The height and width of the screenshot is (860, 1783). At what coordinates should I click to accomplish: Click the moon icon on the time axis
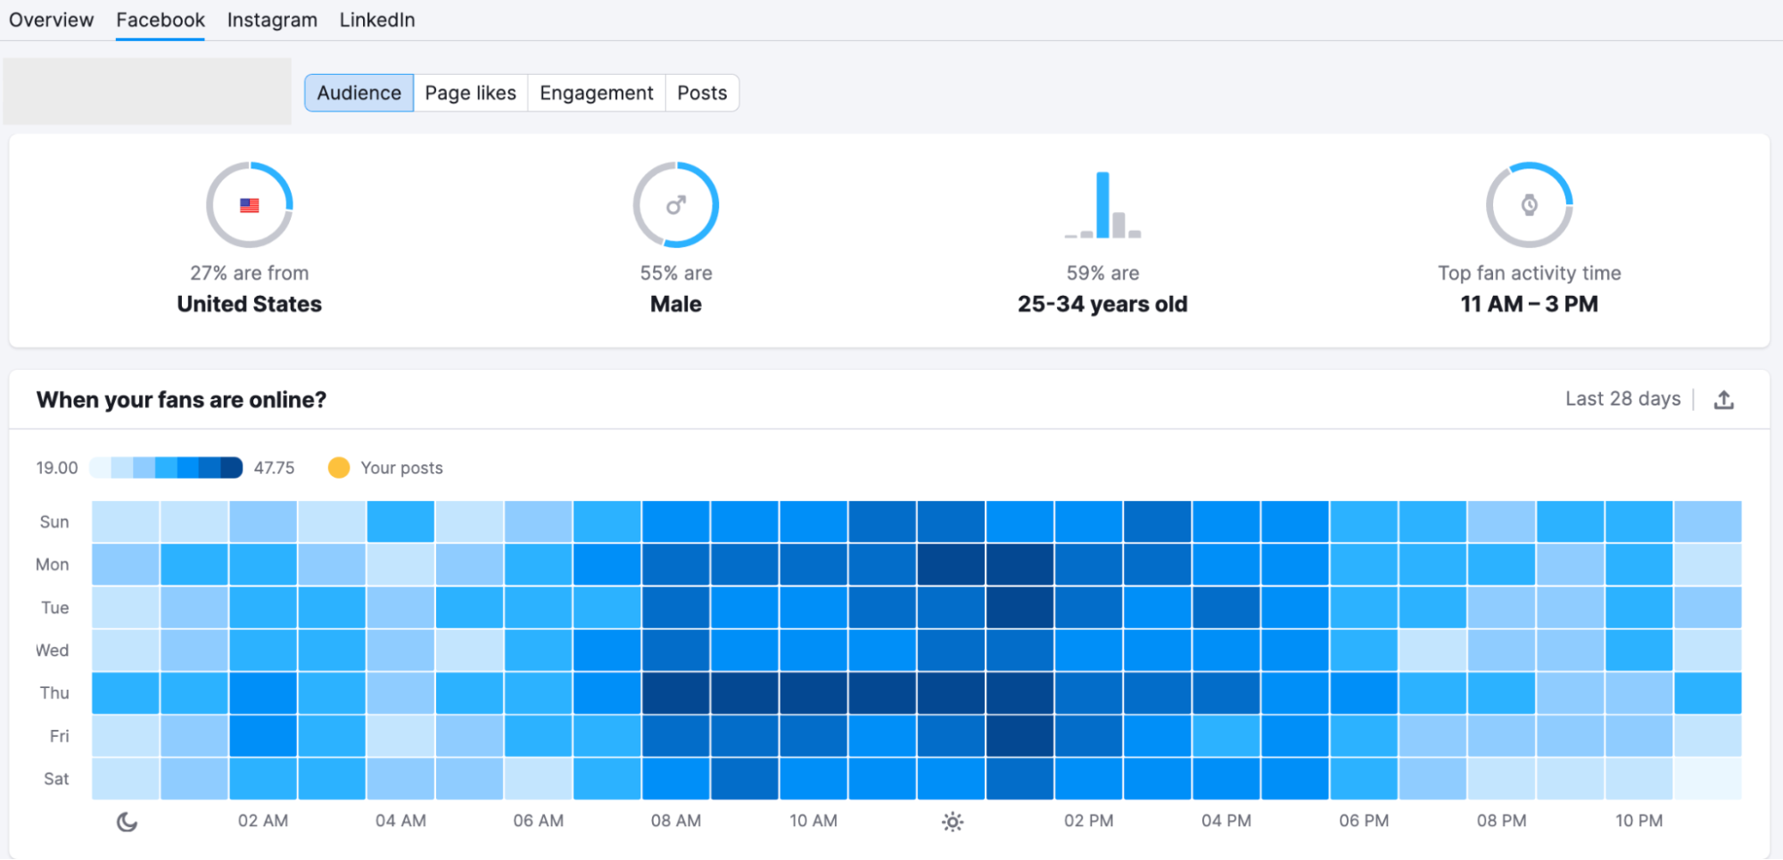pyautogui.click(x=126, y=821)
